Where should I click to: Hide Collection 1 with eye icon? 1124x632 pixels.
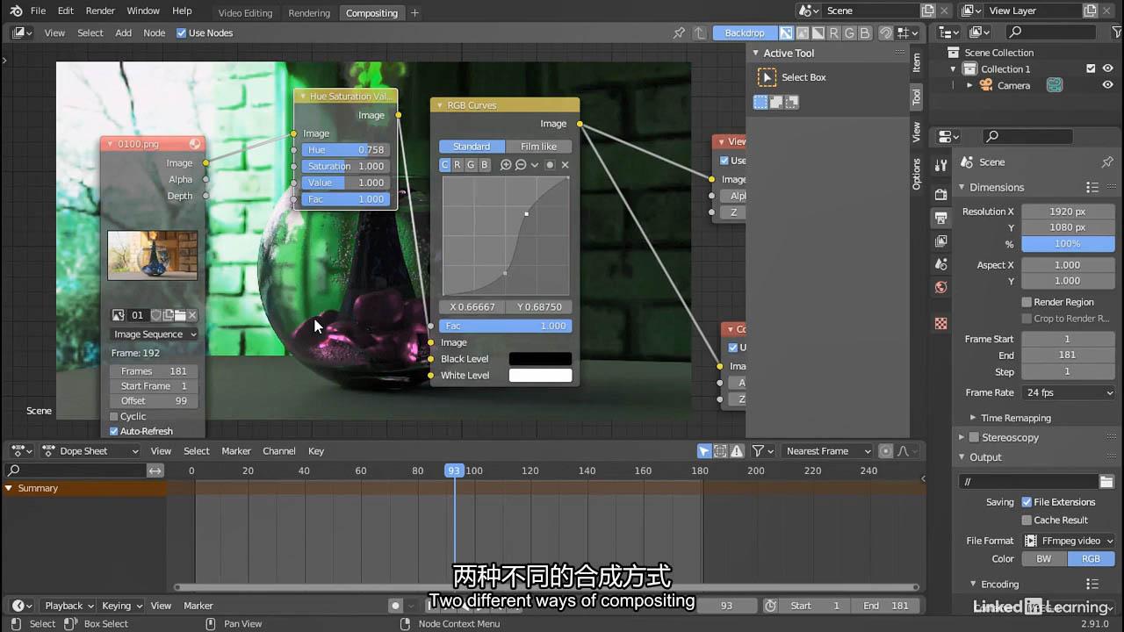click(1107, 68)
